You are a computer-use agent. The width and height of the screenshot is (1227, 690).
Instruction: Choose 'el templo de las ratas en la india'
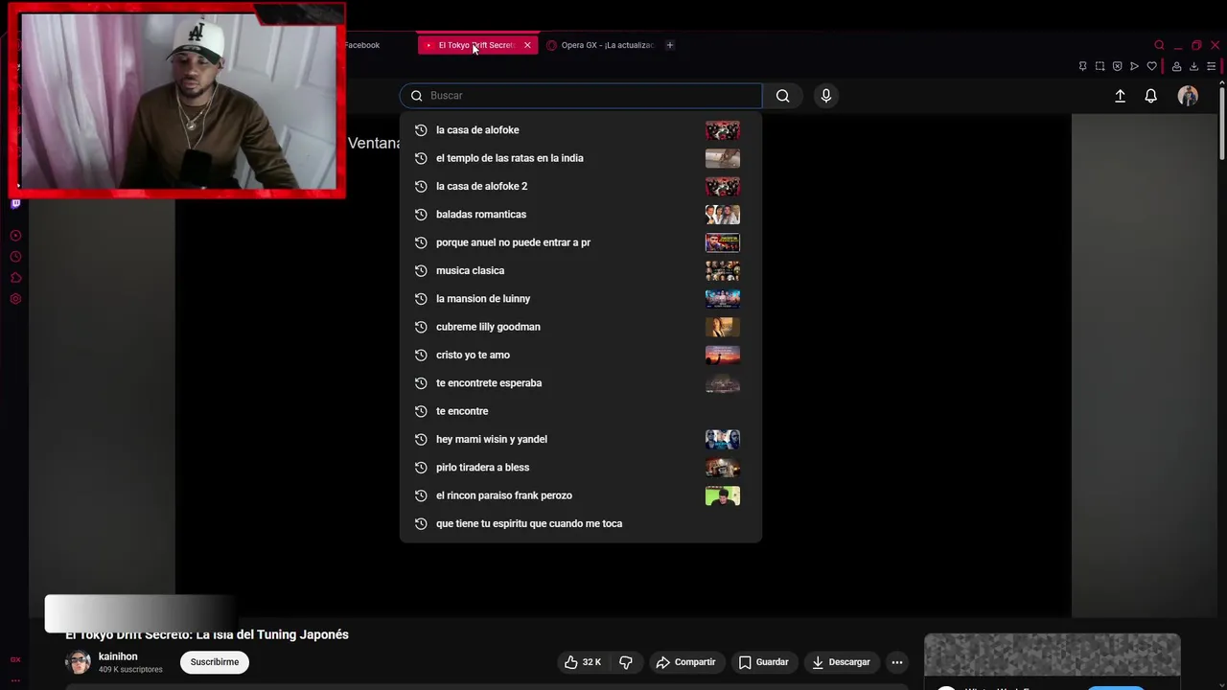coord(581,158)
